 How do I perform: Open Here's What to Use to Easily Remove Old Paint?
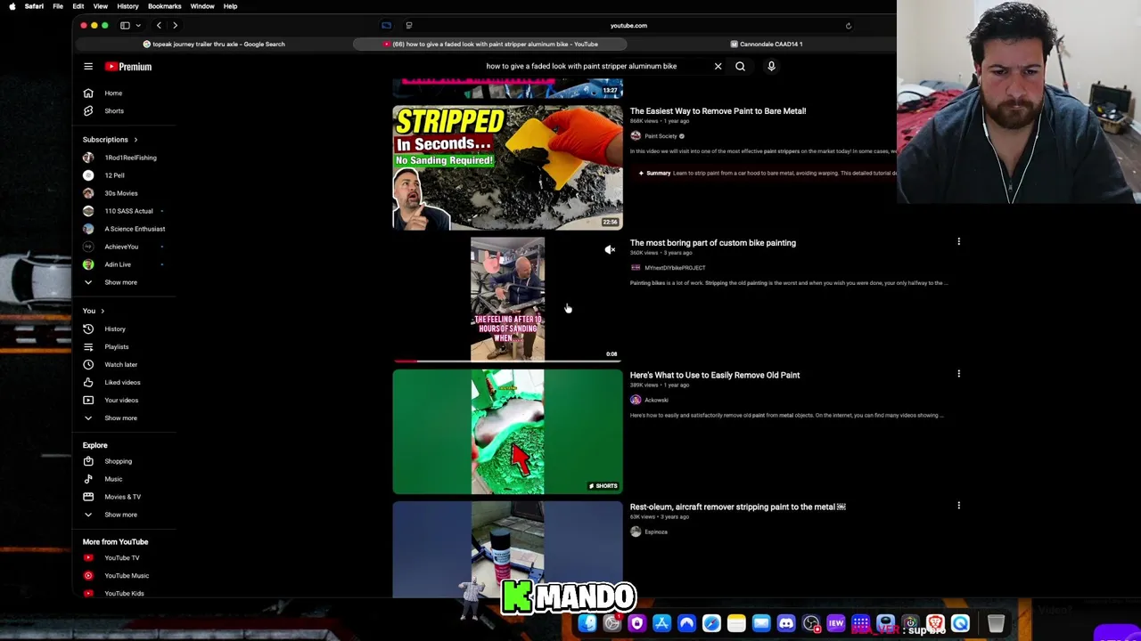click(x=715, y=375)
